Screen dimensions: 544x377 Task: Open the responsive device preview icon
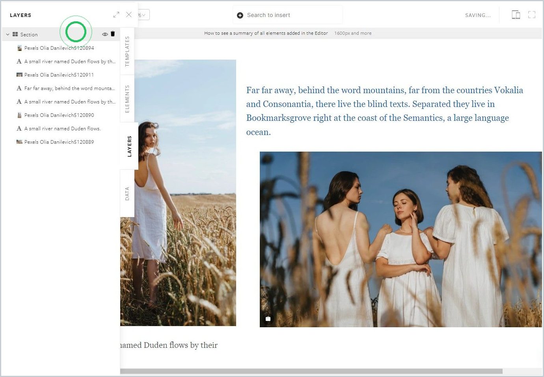point(516,15)
